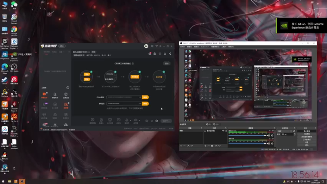
Task: Add a source with the plus in OBS Sources
Action: [x=205, y=146]
